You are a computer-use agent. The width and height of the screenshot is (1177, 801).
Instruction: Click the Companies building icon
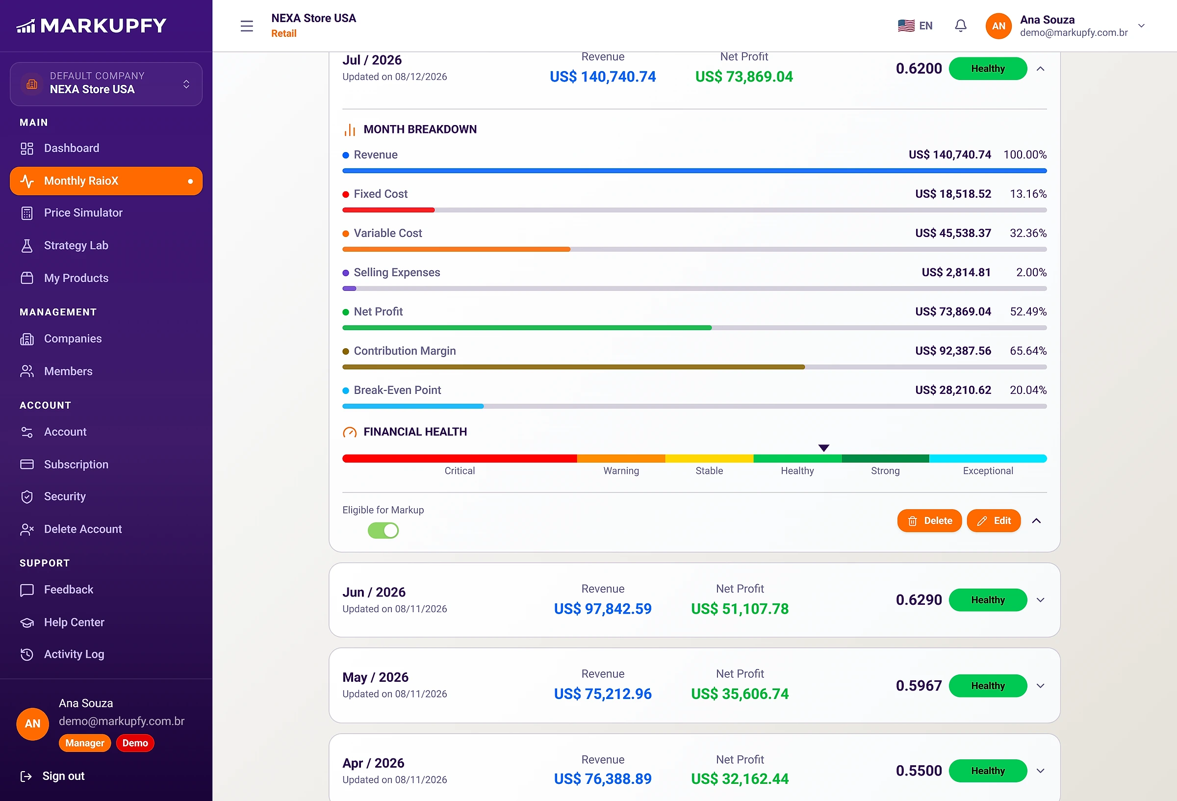point(27,339)
